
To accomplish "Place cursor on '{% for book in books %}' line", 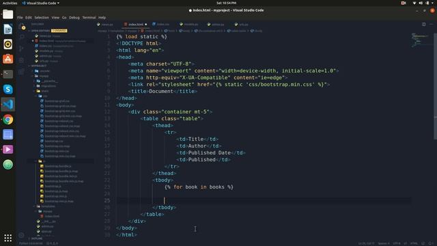I will pyautogui.click(x=199, y=187).
